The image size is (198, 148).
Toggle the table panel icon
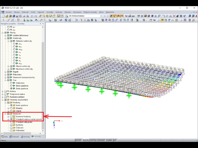pyautogui.click(x=62, y=16)
